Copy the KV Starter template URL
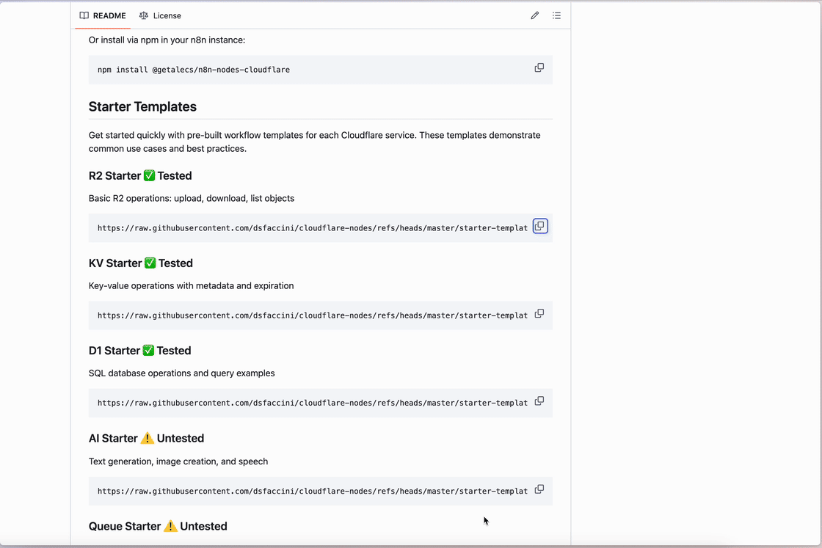Image resolution: width=822 pixels, height=548 pixels. (x=539, y=314)
